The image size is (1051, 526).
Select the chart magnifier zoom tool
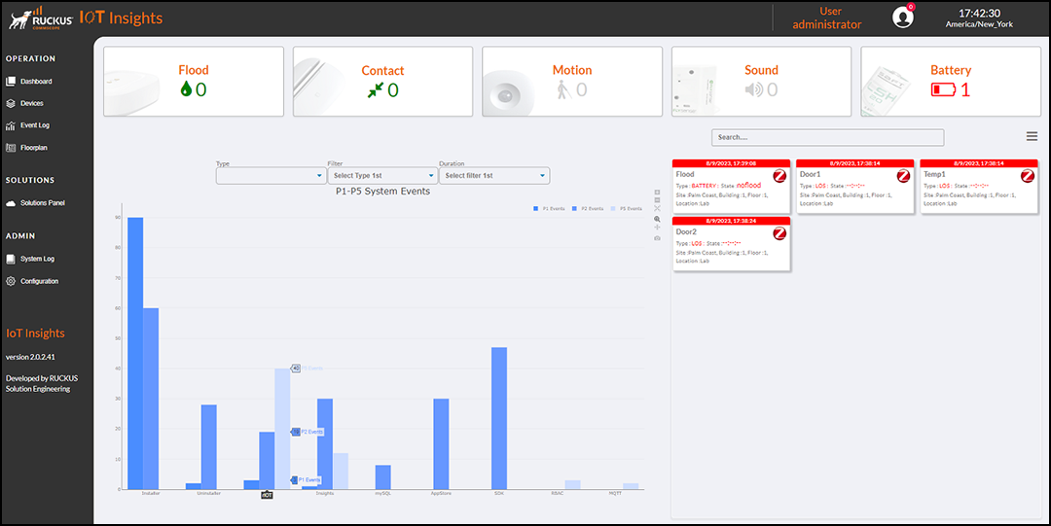[x=657, y=219]
